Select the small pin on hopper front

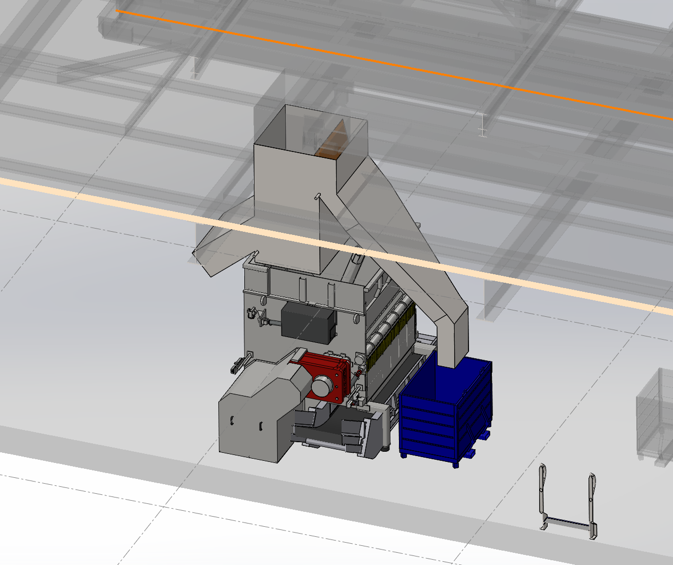point(317,196)
